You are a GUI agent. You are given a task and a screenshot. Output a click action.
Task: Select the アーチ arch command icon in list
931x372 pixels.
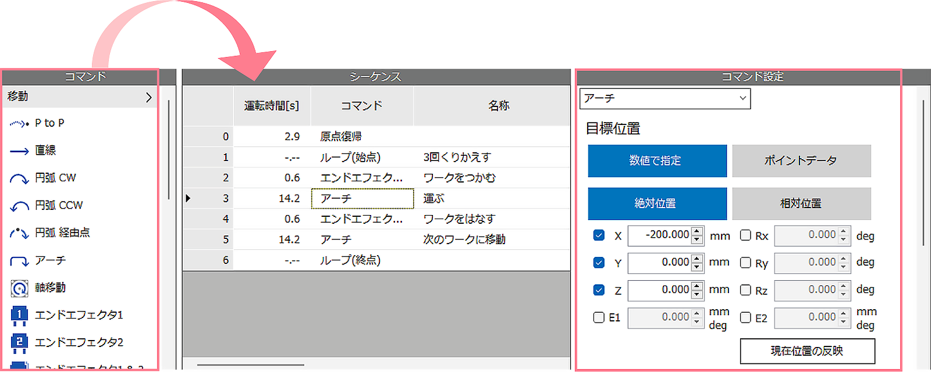click(19, 261)
